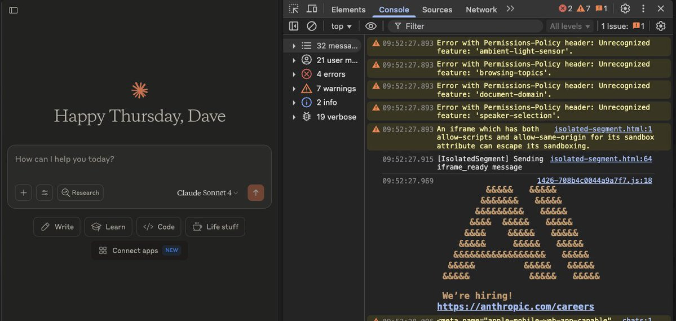Activate the Research button
This screenshot has height=321, width=676.
[x=80, y=193]
